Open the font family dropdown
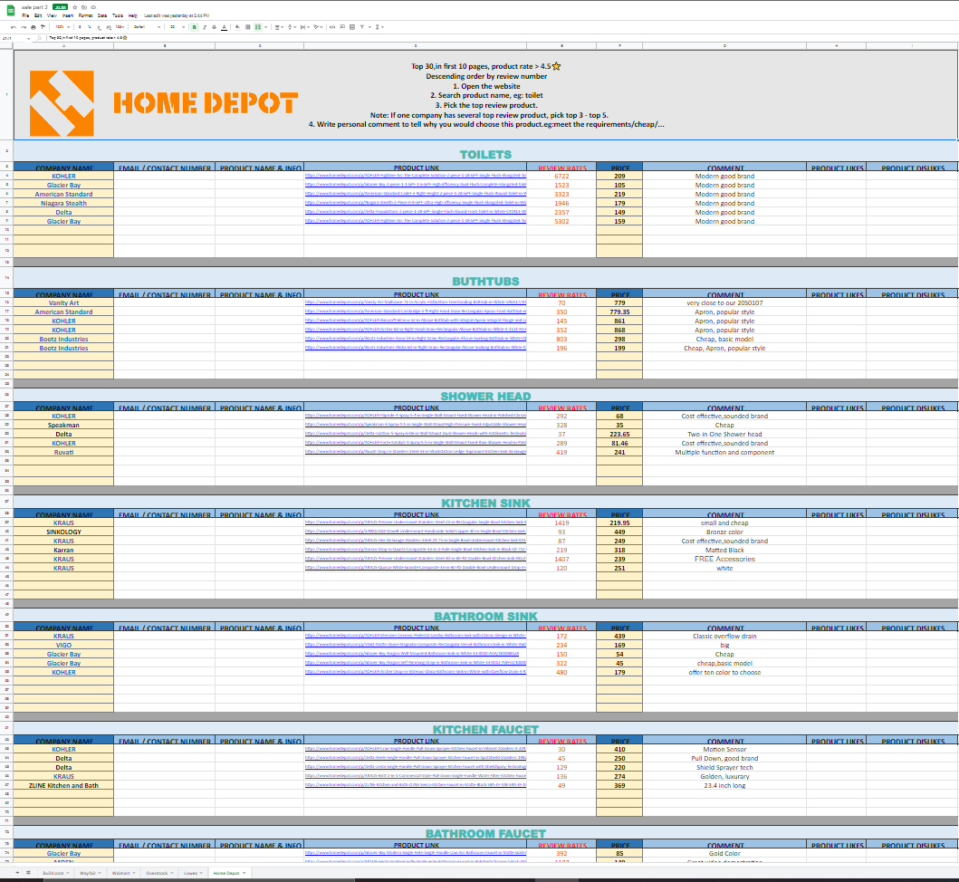 click(x=147, y=27)
